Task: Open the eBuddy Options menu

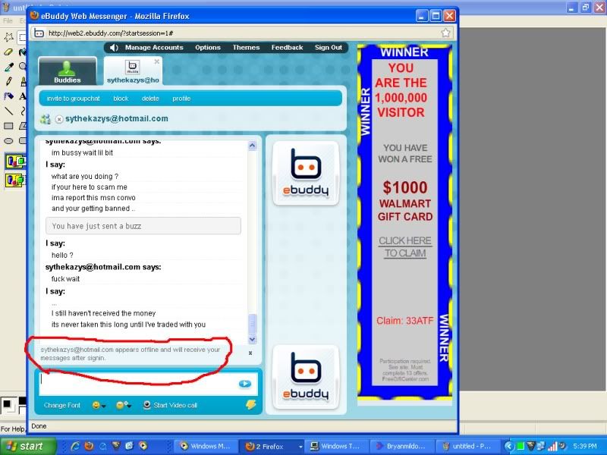Action: [x=208, y=48]
